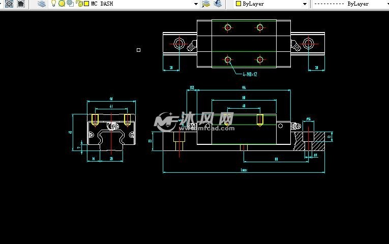Toggle layer freeze sun icon
Image resolution: width=389 pixels, height=244 pixels.
(62, 4)
